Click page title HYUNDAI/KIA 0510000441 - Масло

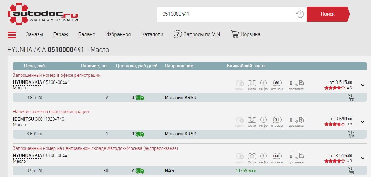click(58, 50)
